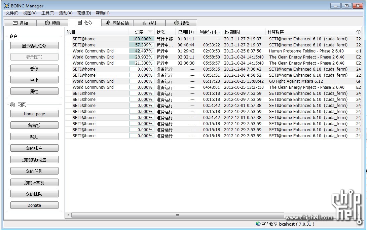Open the 留言板 button
The height and width of the screenshot is (230, 367).
click(x=34, y=125)
